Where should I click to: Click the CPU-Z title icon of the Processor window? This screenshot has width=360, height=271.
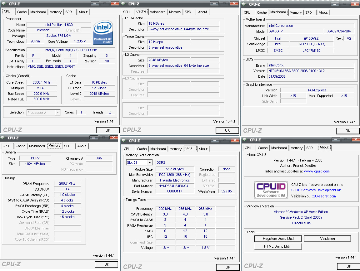click(4, 3)
